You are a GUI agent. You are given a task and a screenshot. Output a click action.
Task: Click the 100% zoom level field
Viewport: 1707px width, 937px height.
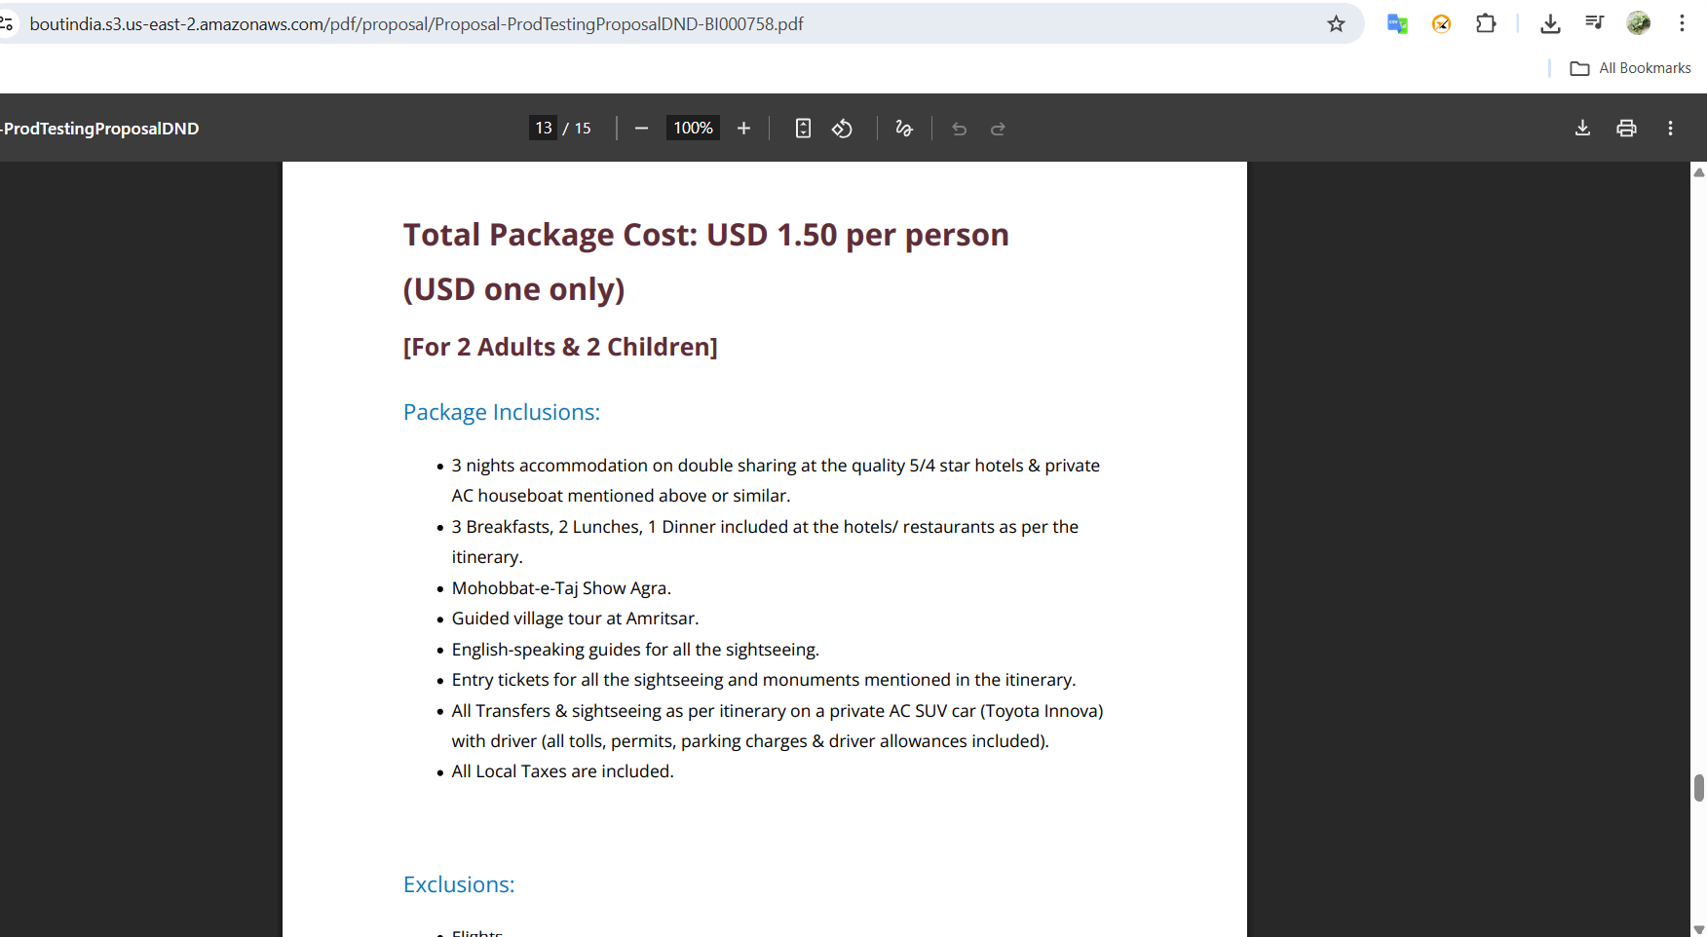click(693, 129)
